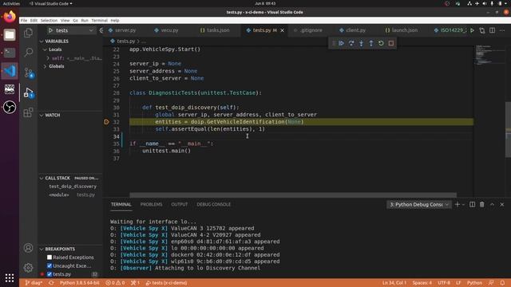511x287 pixels.
Task: Open the Python Debug Console terminal selector
Action: pos(419,204)
